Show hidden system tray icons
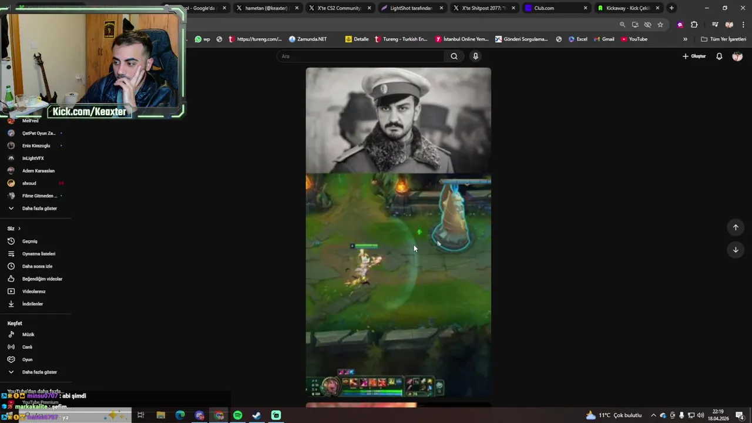The image size is (752, 423). click(653, 415)
